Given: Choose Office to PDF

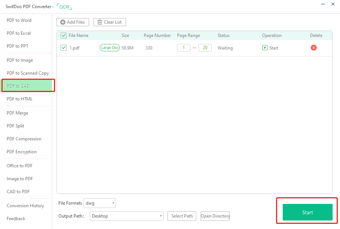Looking at the screenshot, I should 20,166.
